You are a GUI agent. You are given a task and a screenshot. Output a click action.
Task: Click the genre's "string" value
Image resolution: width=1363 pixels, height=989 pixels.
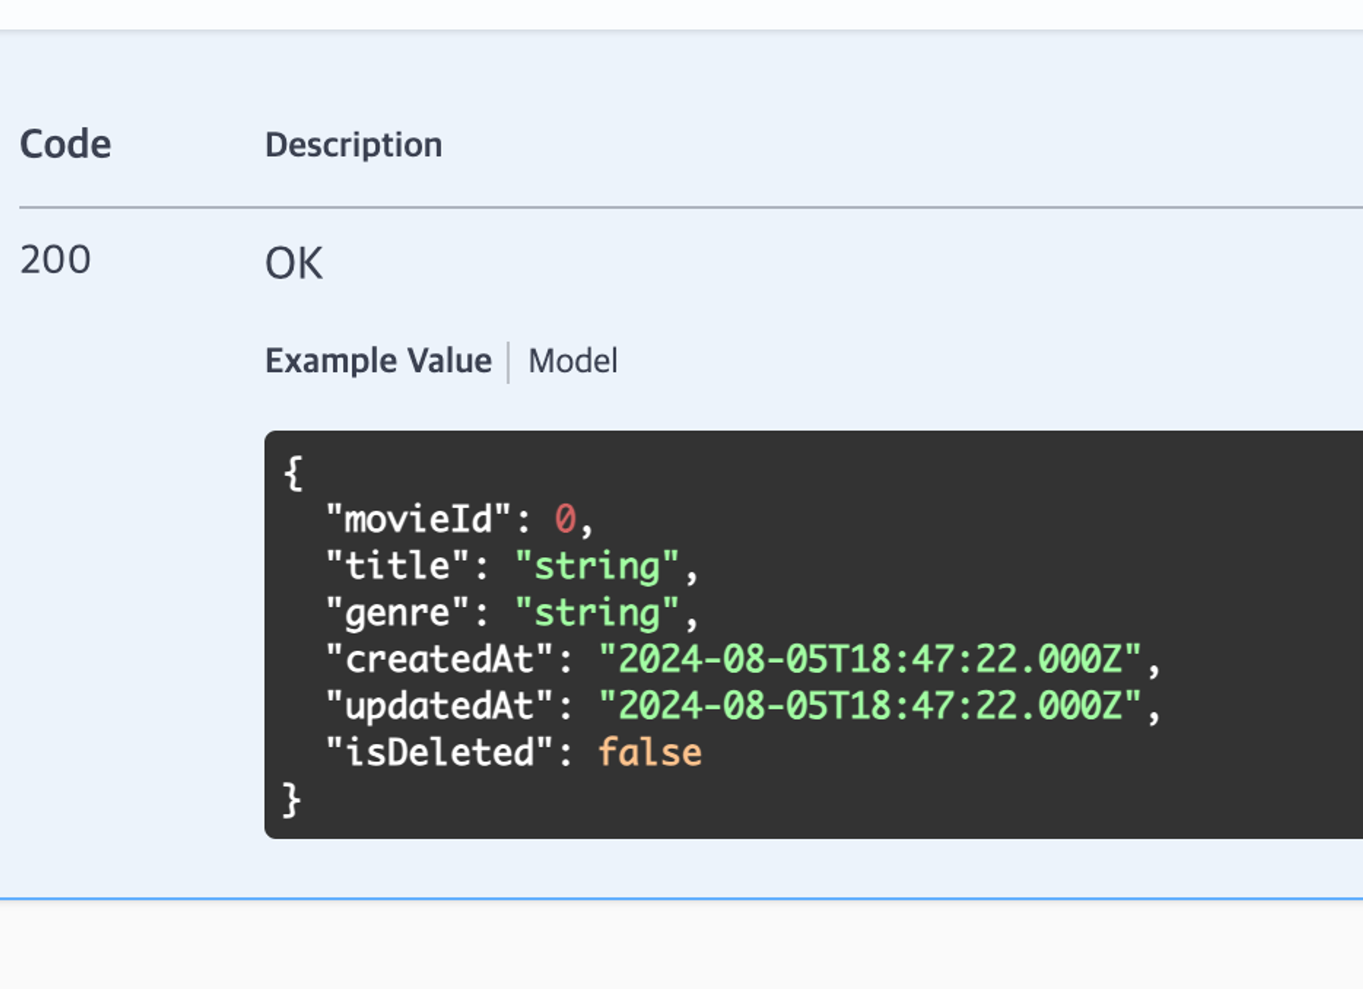point(597,613)
